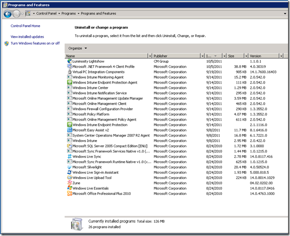The image size is (290, 236).
Task: Click the greyed Forward navigation button
Action: (x=16, y=14)
